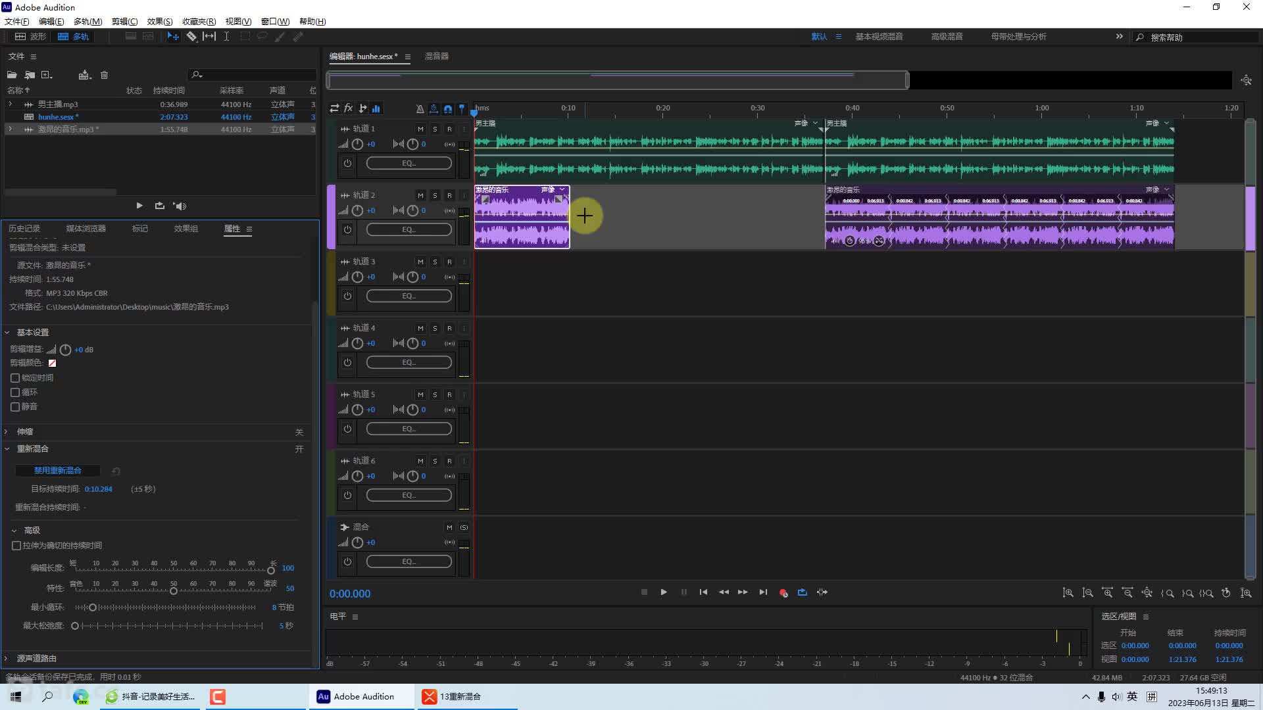Select the Slip tool in toolbar
1263x710 pixels.
209,37
